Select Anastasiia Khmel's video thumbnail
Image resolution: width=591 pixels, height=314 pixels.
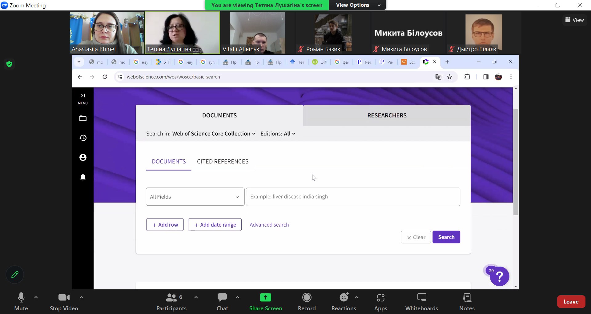tap(107, 33)
